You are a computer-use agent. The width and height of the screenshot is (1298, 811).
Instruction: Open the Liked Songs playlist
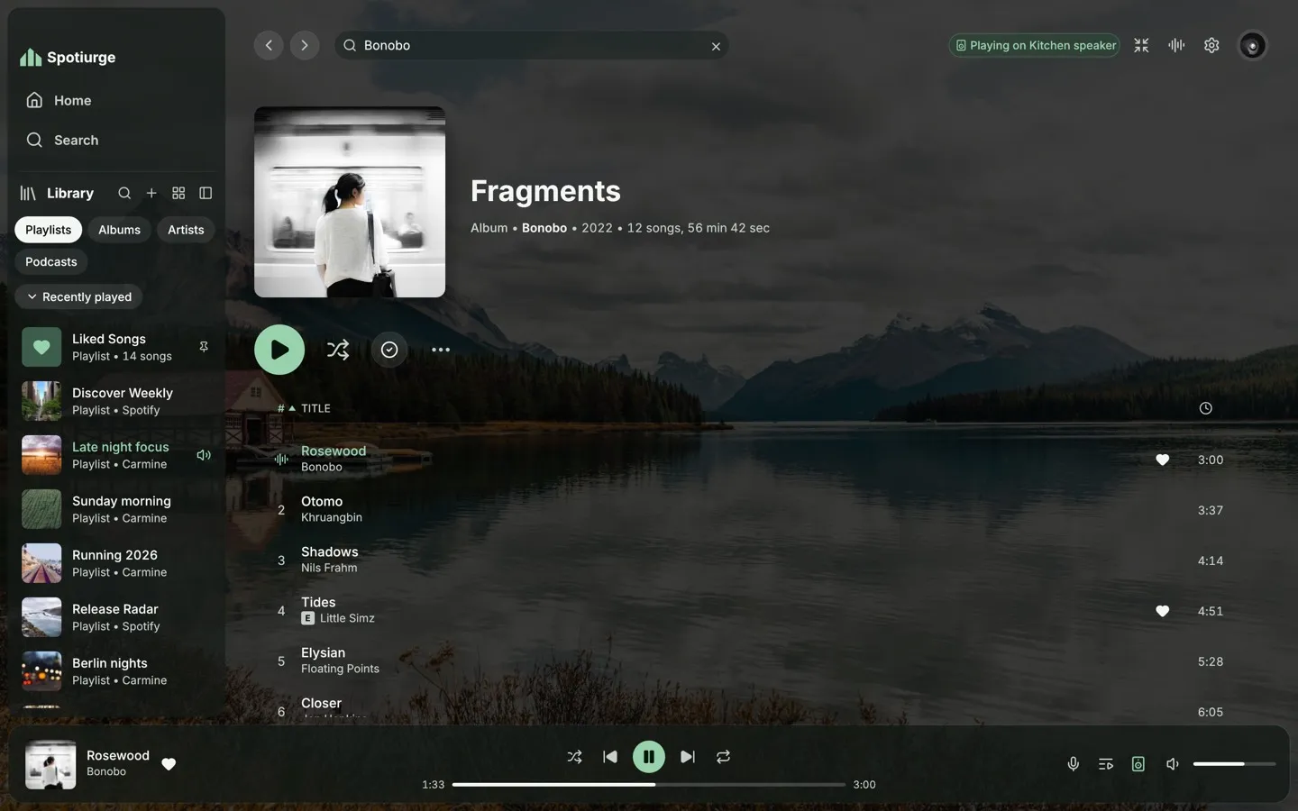coord(115,347)
